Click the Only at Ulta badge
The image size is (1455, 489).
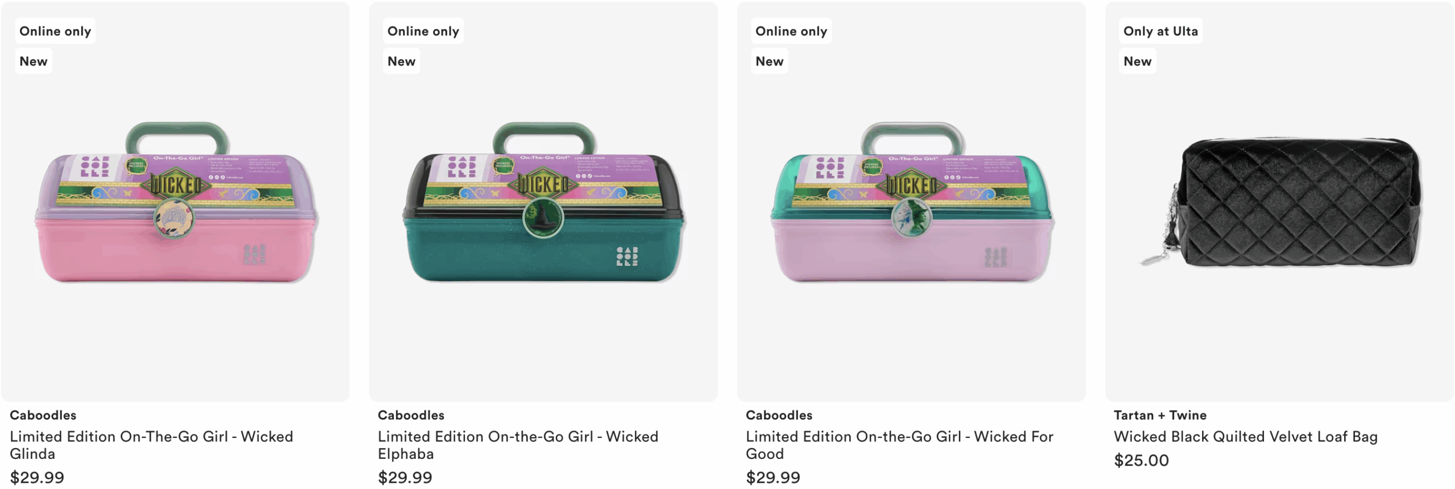[x=1161, y=31]
